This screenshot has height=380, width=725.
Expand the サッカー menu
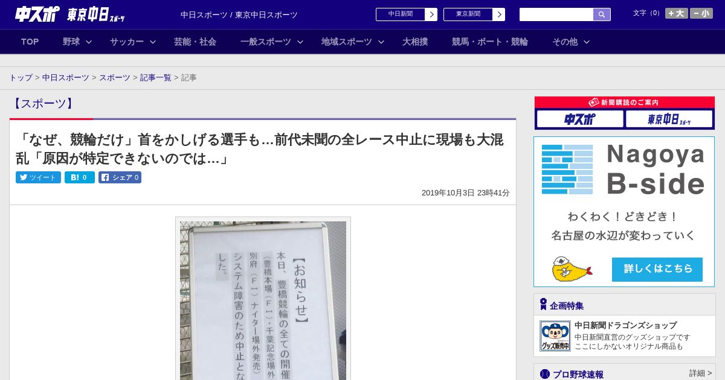[132, 42]
